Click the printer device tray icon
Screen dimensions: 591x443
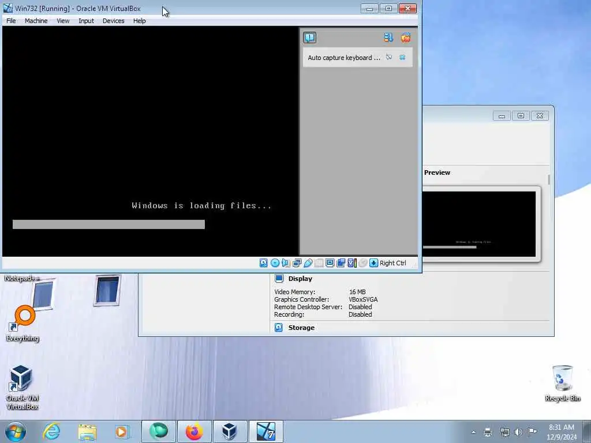[x=488, y=432]
